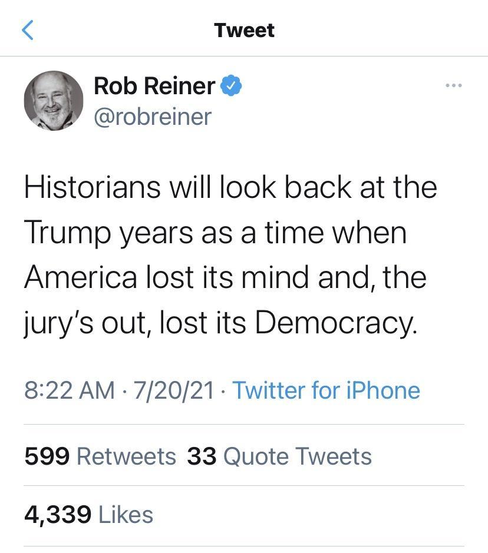The image size is (488, 553).
Task: Click the word Trump in the tweet
Action: [67, 233]
